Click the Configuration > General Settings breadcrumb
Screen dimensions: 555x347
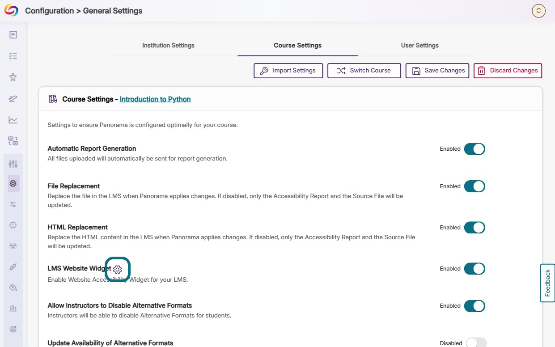pyautogui.click(x=84, y=11)
